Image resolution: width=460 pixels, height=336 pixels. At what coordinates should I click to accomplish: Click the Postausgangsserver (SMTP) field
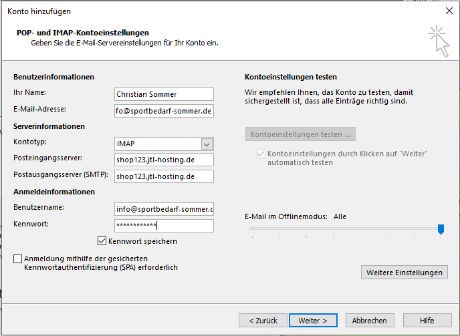coord(164,176)
